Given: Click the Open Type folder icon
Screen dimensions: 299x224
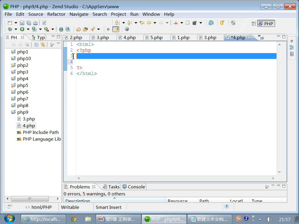Looking at the screenshot, I should (x=79, y=29).
